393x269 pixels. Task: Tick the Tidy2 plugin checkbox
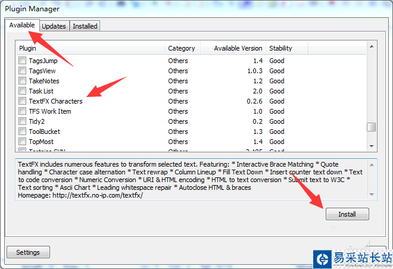point(22,121)
